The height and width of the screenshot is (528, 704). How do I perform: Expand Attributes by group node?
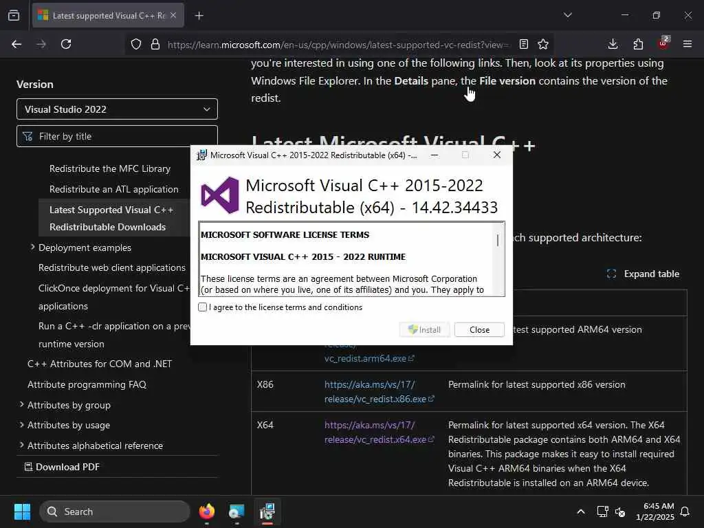tap(21, 404)
